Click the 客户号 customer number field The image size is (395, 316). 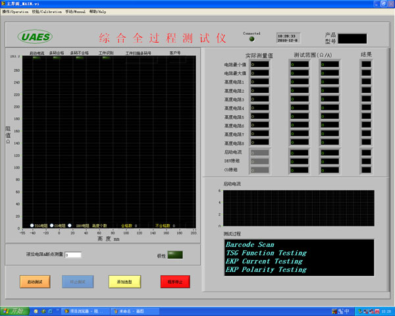178,59
